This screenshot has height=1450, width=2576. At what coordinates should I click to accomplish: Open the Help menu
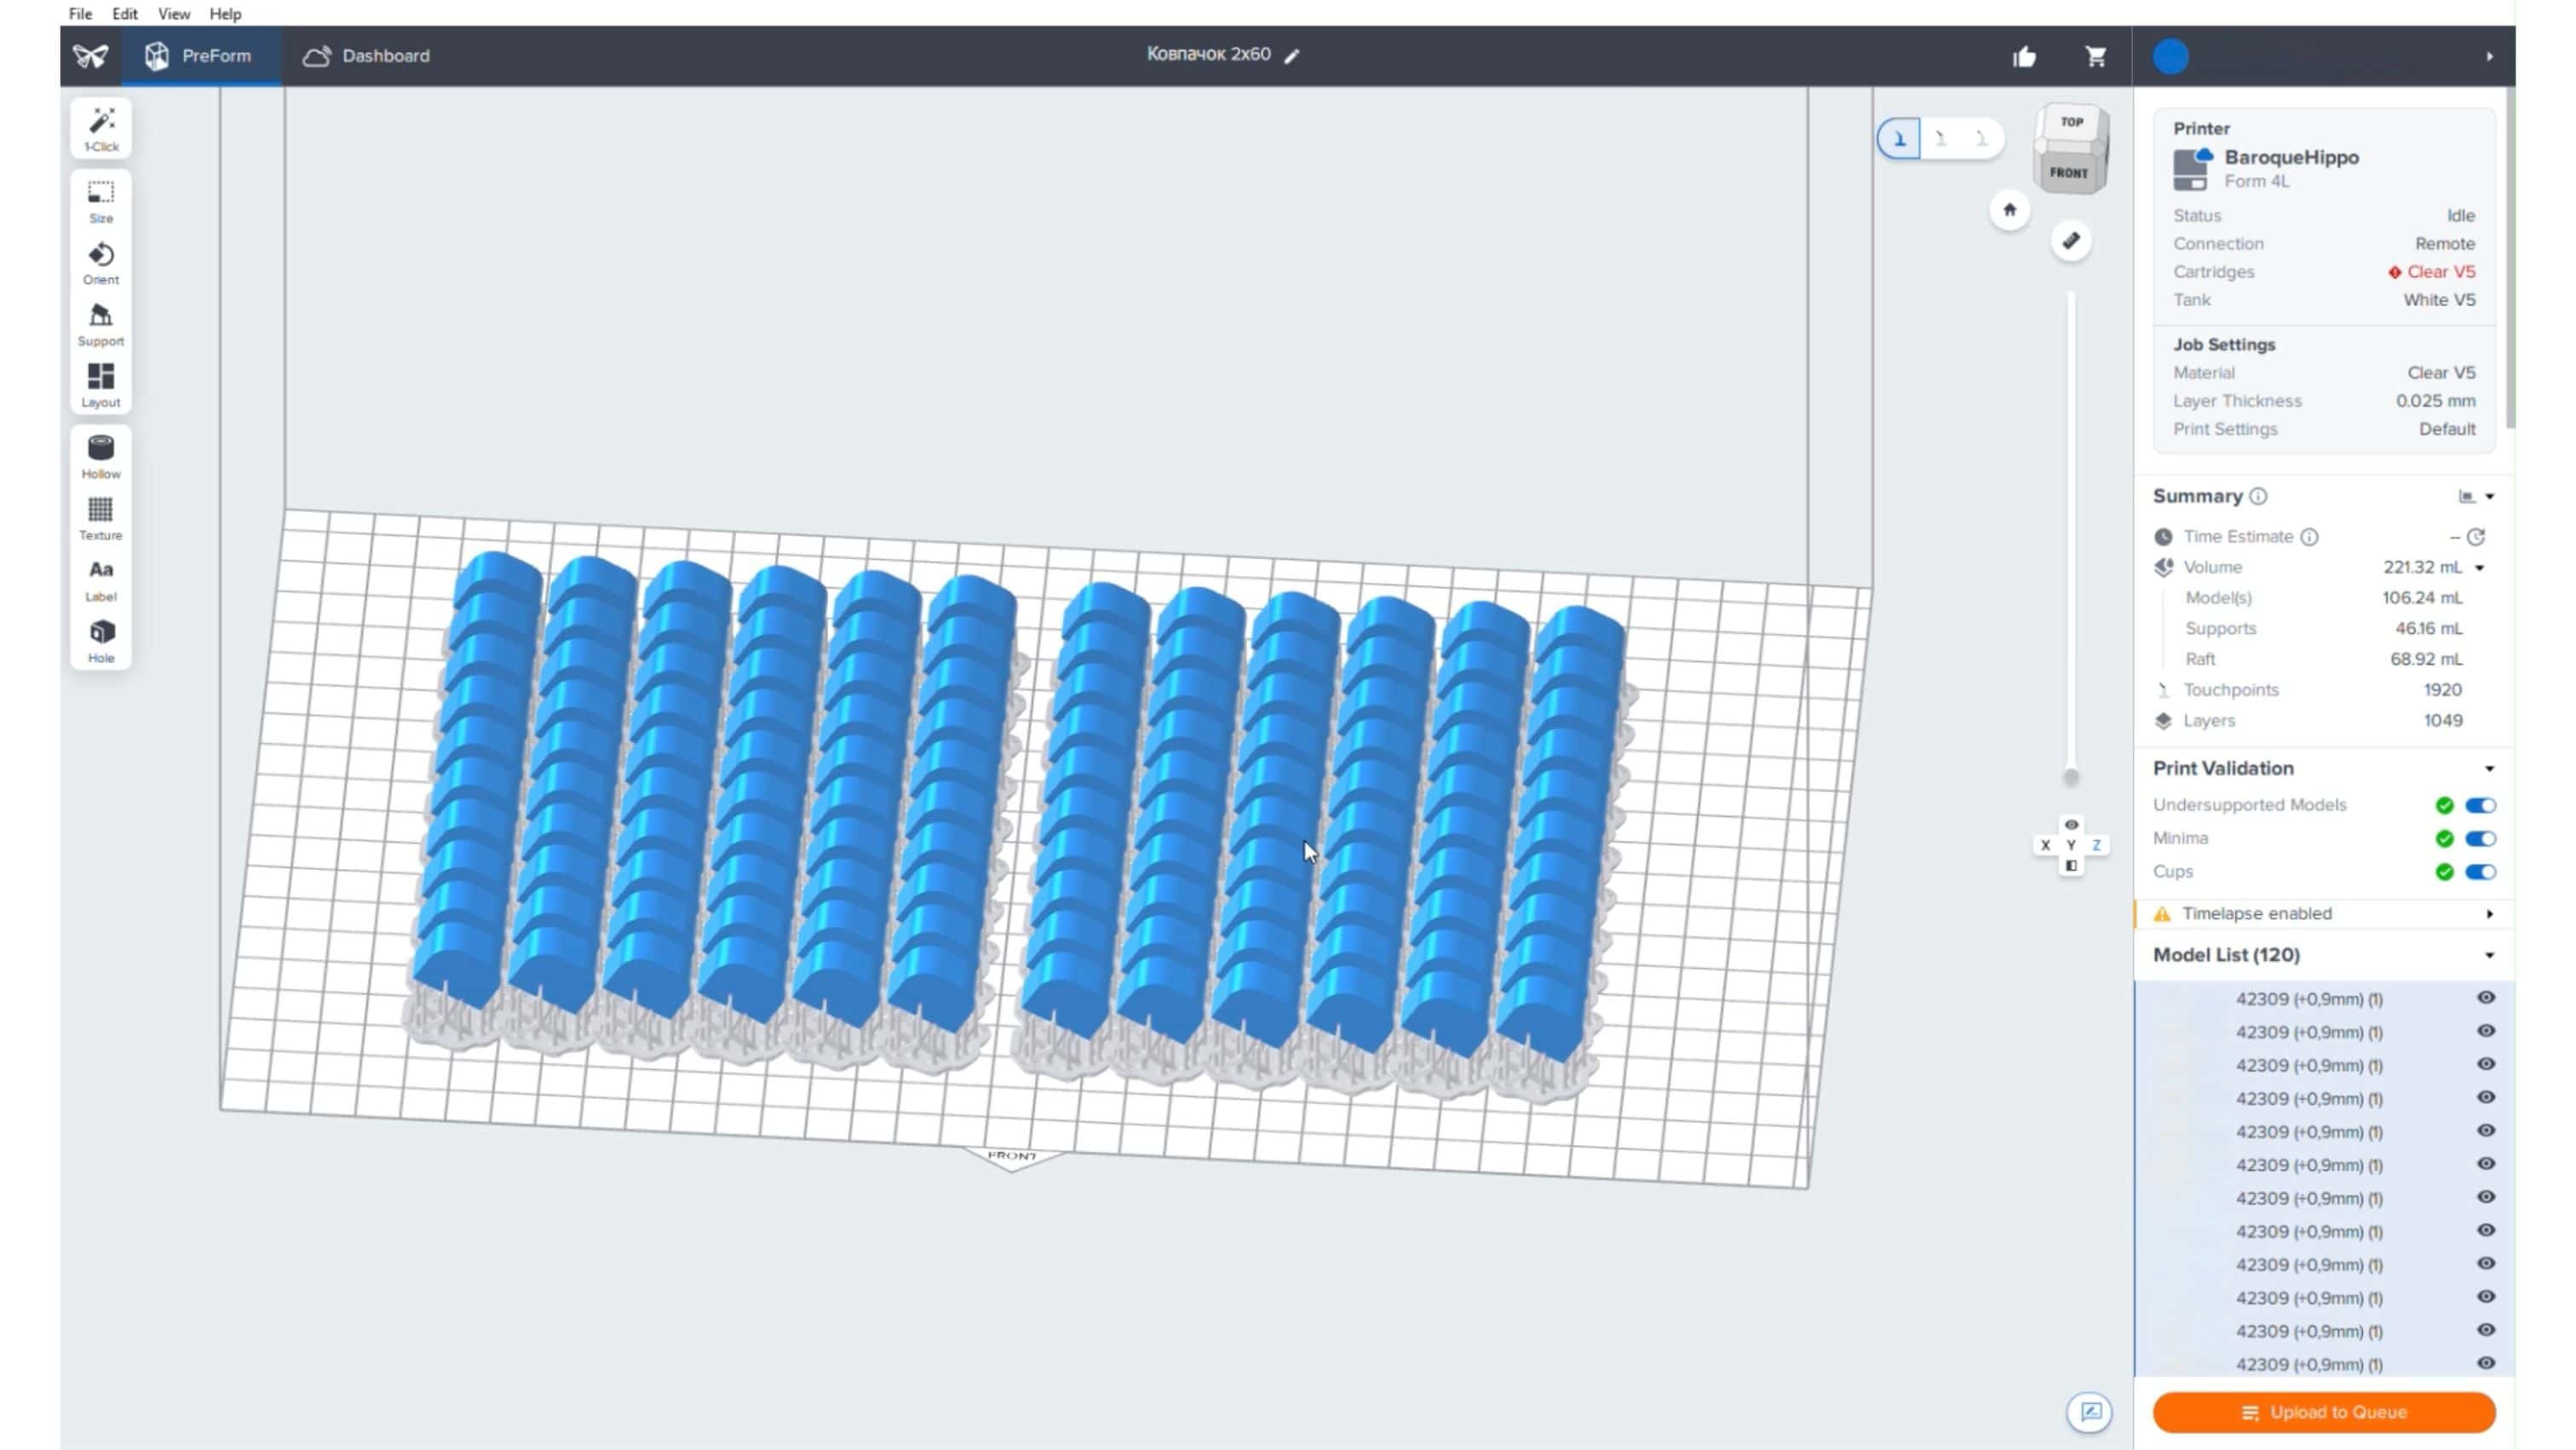225,14
